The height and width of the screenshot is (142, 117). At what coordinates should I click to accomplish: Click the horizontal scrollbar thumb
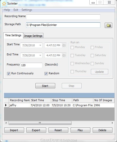pyautogui.click(x=40, y=123)
